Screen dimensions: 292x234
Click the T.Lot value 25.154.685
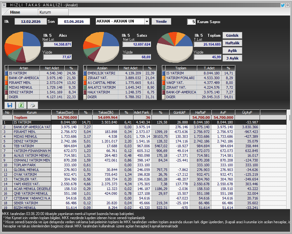click(x=207, y=44)
